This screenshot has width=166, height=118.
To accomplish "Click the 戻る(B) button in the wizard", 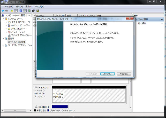I will click(93, 74).
